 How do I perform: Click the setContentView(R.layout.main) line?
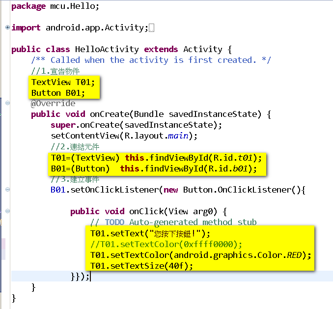point(124,136)
